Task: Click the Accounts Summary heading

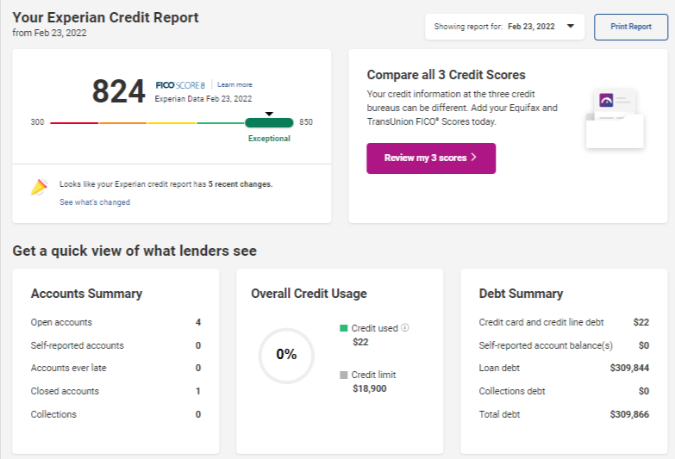Action: click(86, 294)
